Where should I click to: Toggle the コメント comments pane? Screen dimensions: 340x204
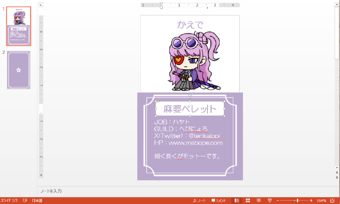pyautogui.click(x=218, y=200)
